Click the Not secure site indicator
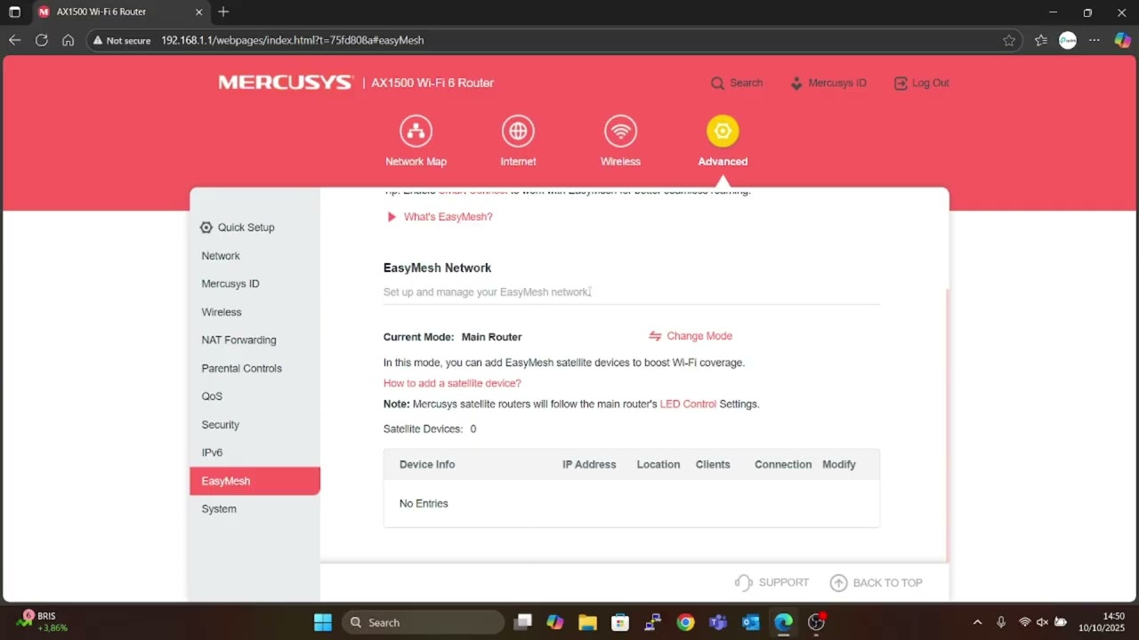Screen dimensions: 1139x640 [x=122, y=40]
